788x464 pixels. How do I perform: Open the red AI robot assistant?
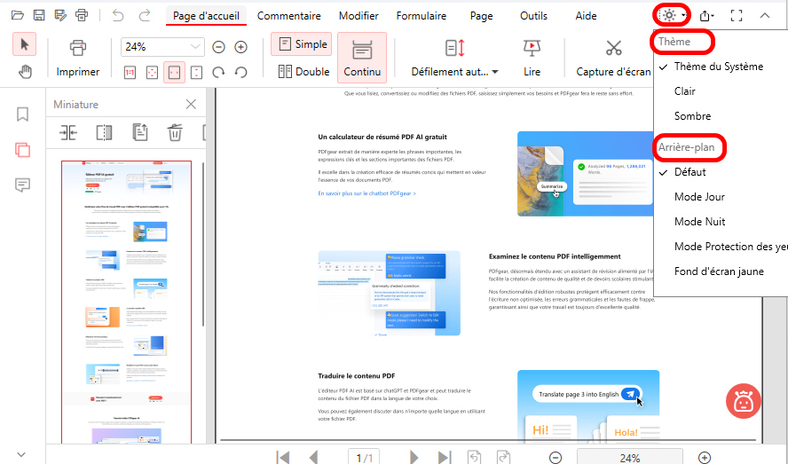click(744, 402)
